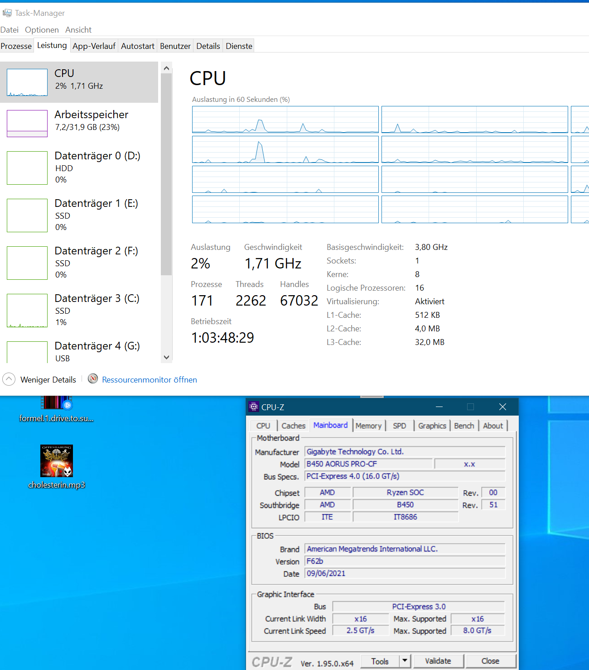Select Arbeitsspeicher memory graph thumbnail
This screenshot has width=589, height=670.
[27, 124]
